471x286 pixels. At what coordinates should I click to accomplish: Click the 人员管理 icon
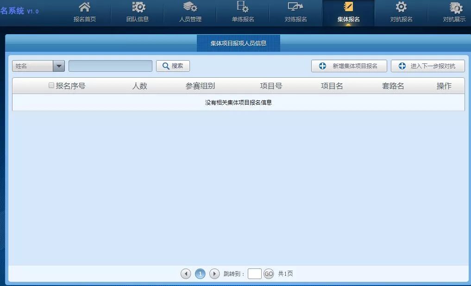click(190, 7)
